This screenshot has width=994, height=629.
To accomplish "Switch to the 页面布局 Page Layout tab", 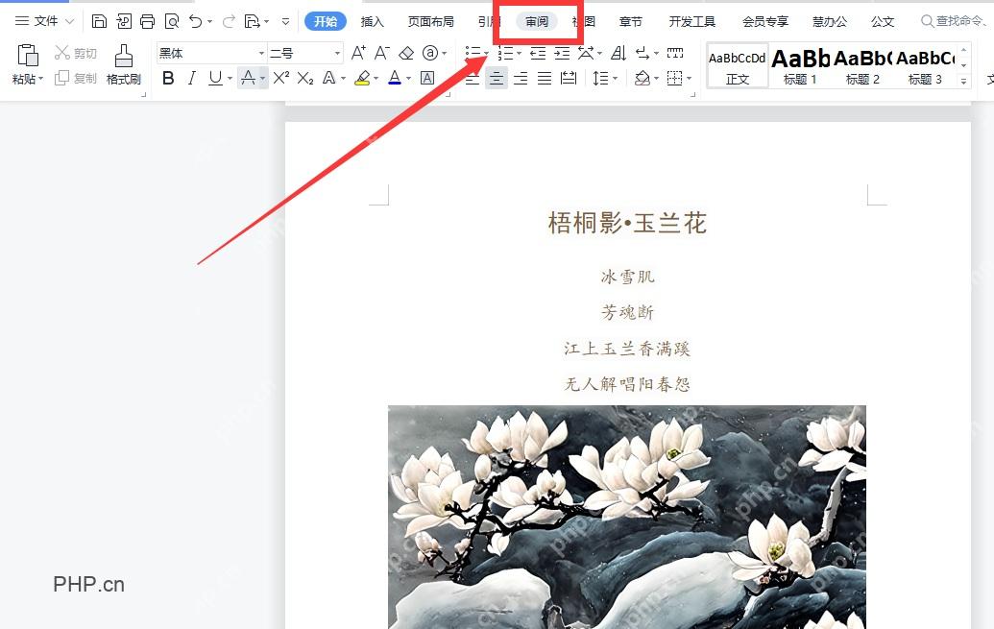I will coord(431,21).
